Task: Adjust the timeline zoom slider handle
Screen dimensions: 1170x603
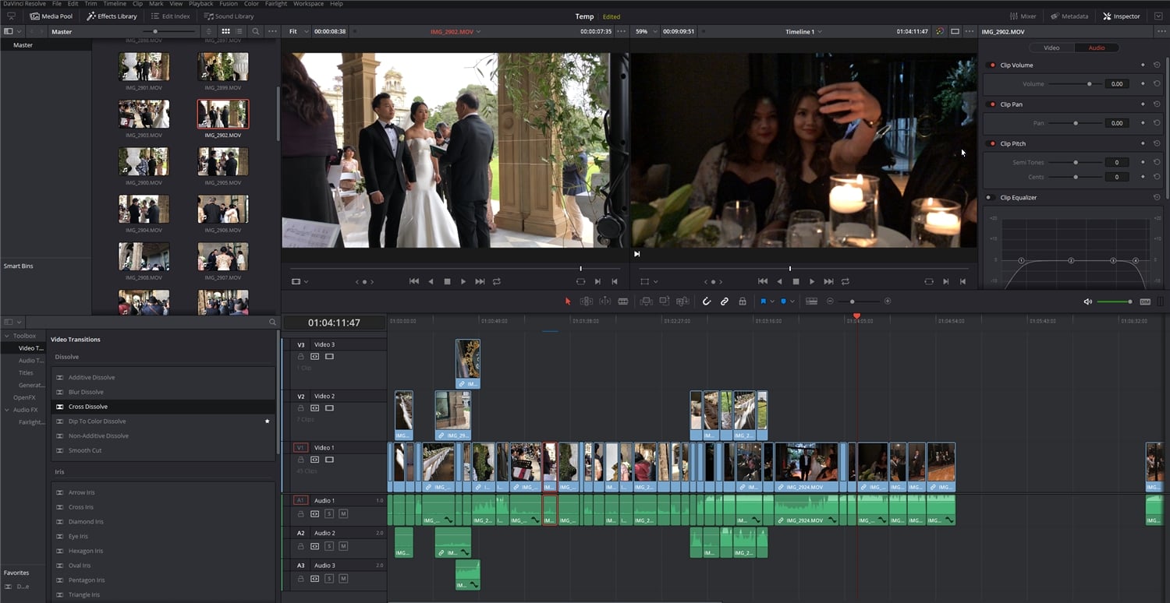Action: [852, 301]
